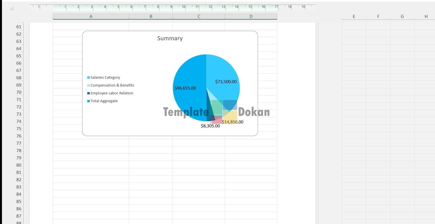
Task: Select column C header
Action: tap(199, 17)
